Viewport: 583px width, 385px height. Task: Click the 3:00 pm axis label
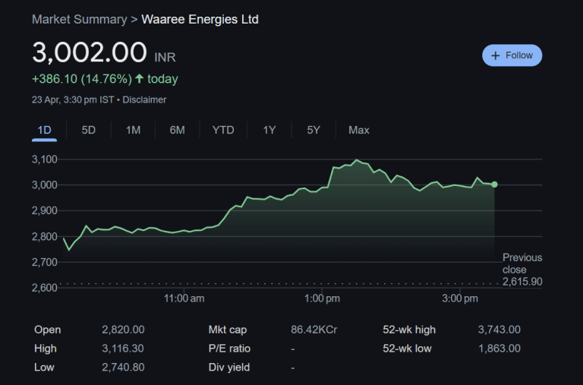point(460,298)
